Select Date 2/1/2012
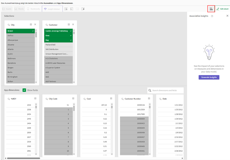Image resolution: width=230 pixels, height=160 pixels. click(x=171, y=123)
